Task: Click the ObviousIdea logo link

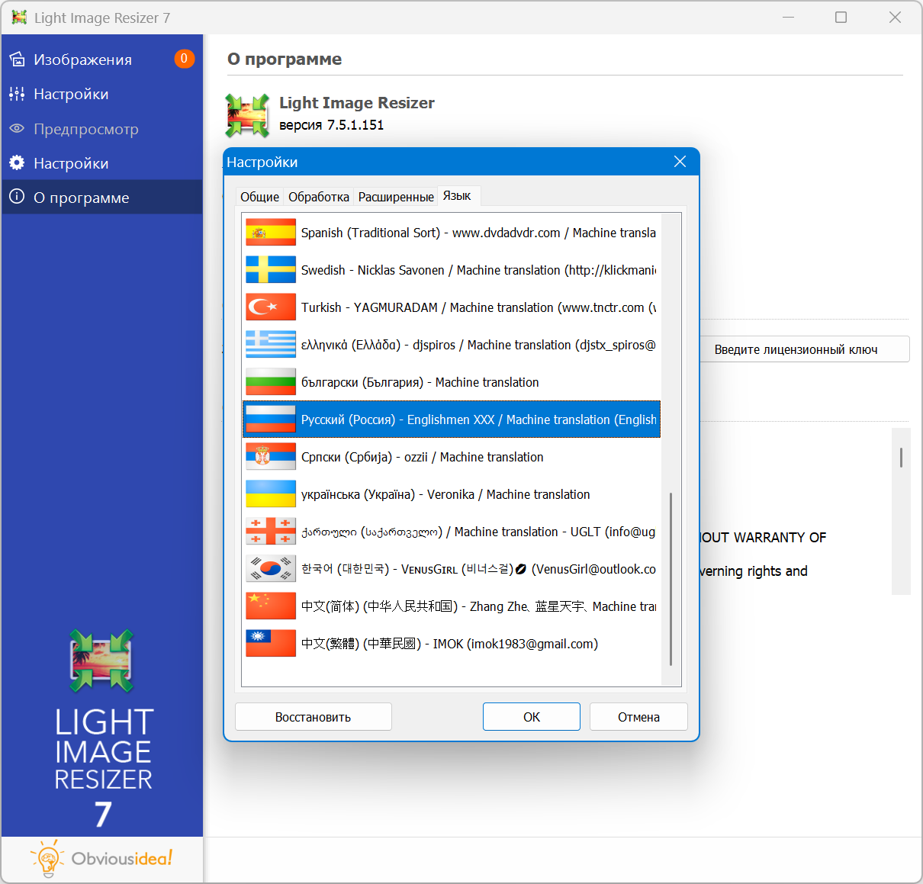Action: [x=102, y=860]
